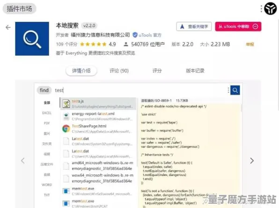Select the PDF filter category
The image size is (279, 208).
click(47, 123)
